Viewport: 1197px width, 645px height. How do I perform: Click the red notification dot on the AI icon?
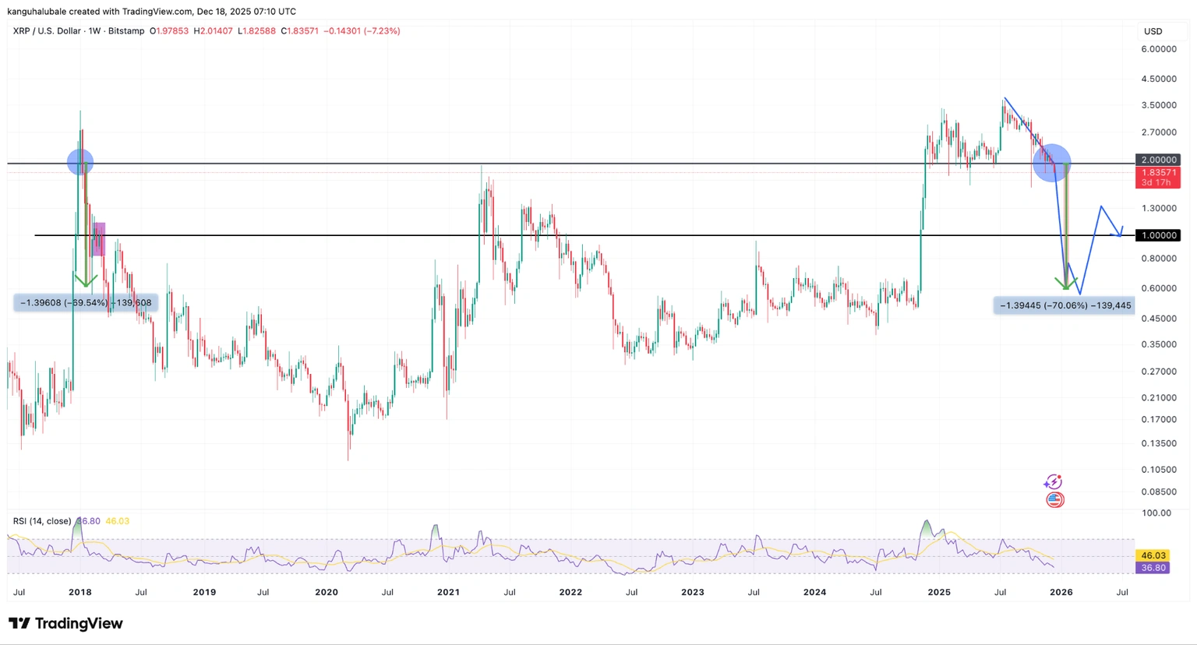pyautogui.click(x=1060, y=476)
